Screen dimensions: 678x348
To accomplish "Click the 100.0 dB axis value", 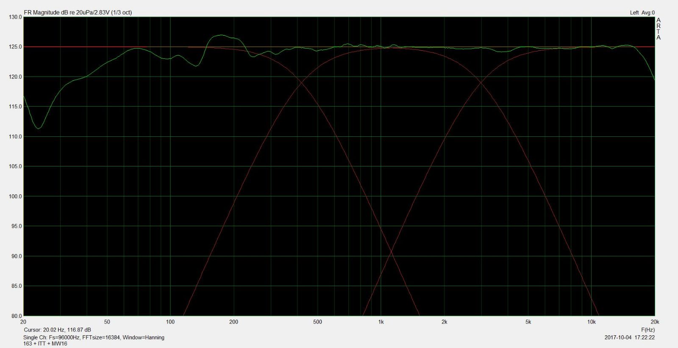I will click(15, 196).
